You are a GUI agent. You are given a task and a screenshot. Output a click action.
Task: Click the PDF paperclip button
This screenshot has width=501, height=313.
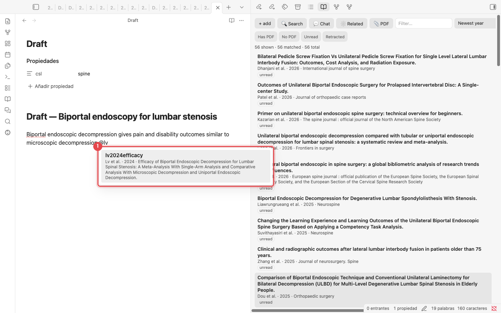pos(381,23)
